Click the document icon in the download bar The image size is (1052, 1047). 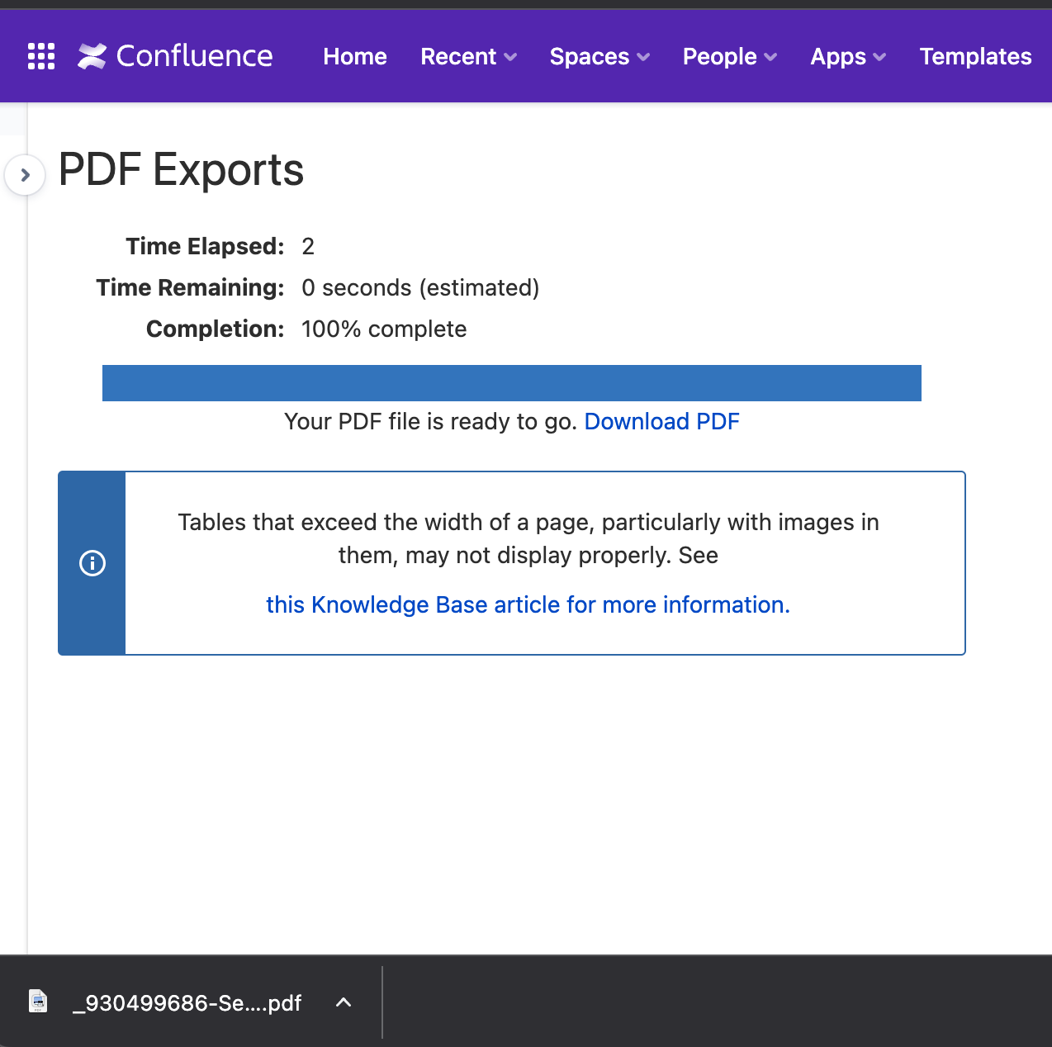coord(38,1002)
